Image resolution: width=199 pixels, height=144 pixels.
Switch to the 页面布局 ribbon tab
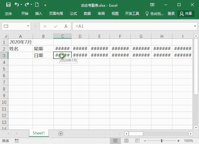tap(56, 13)
